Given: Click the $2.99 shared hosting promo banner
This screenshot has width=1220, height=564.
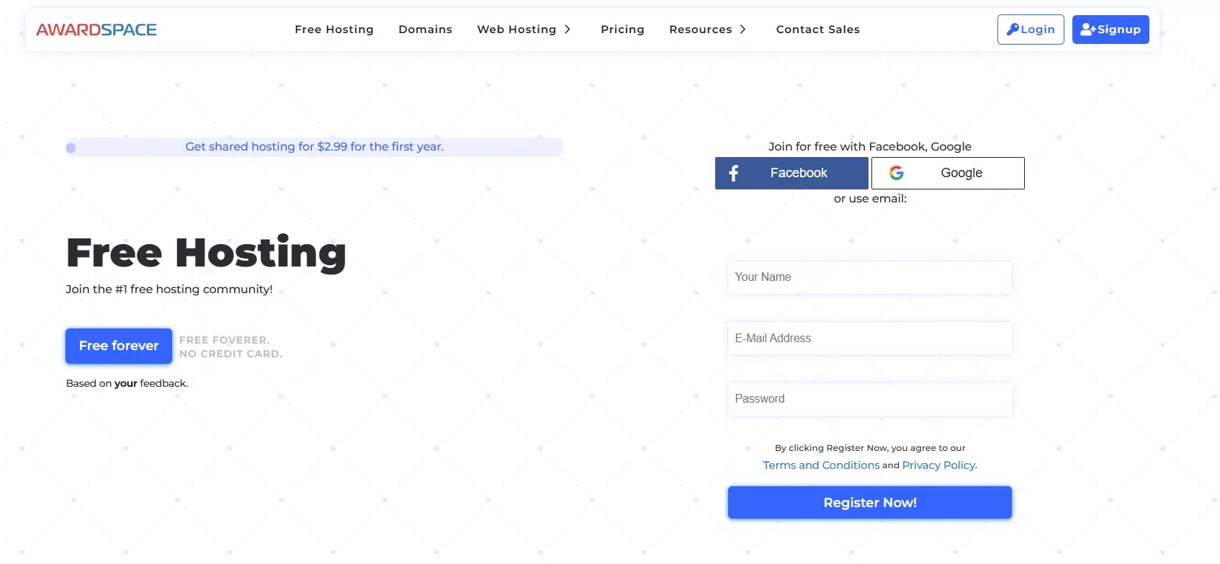Looking at the screenshot, I should click(x=314, y=147).
